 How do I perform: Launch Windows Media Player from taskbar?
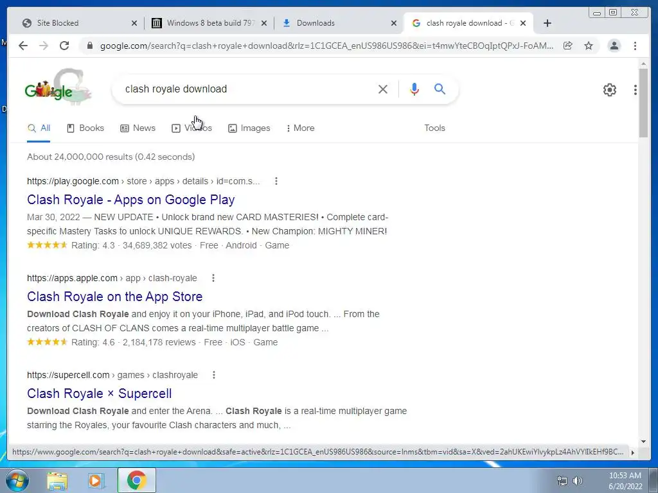(x=96, y=481)
